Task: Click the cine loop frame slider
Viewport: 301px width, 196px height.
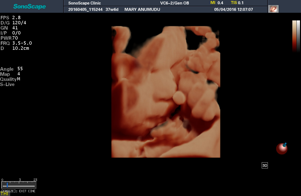Action: [x=19, y=185]
